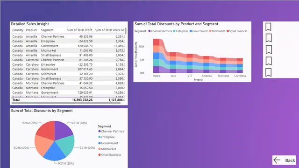Click the blue Government pie slice

(x=55, y=153)
